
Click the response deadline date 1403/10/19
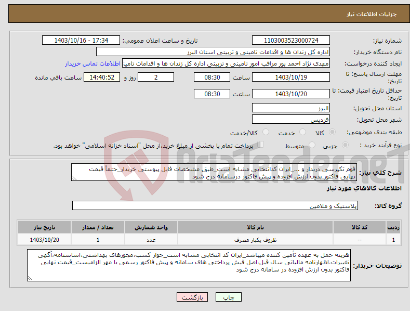[291, 77]
